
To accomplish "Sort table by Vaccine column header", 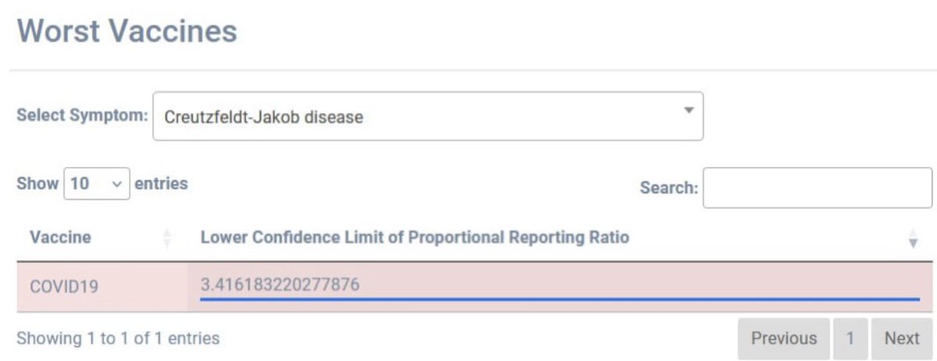I will pos(60,237).
